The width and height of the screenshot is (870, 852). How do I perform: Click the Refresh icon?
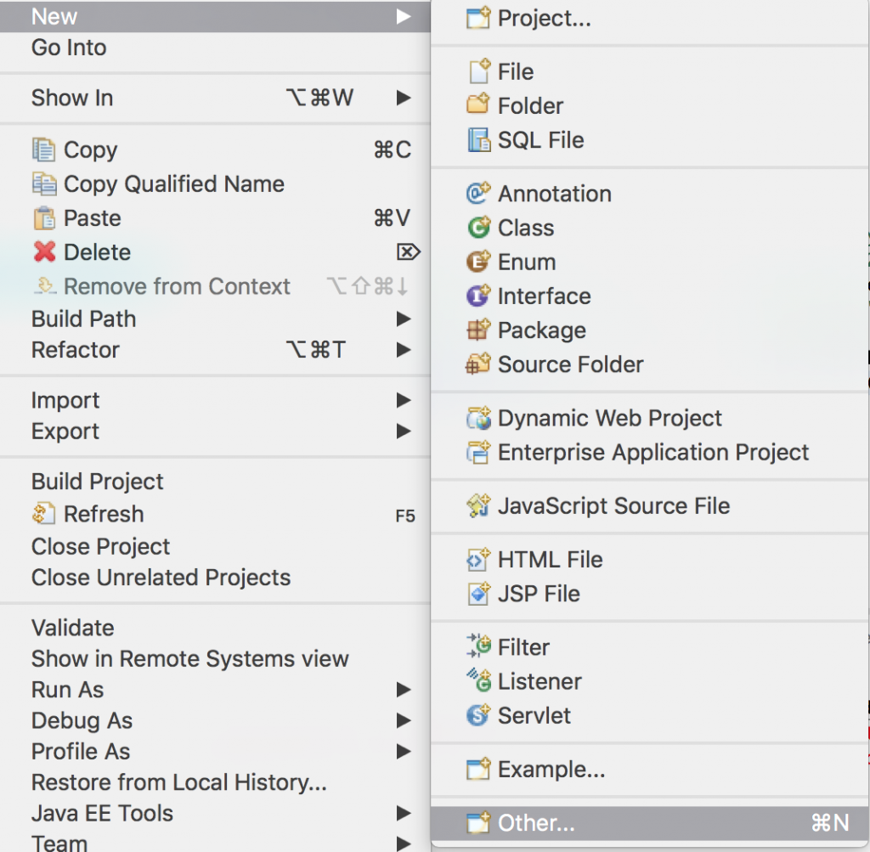pyautogui.click(x=44, y=514)
